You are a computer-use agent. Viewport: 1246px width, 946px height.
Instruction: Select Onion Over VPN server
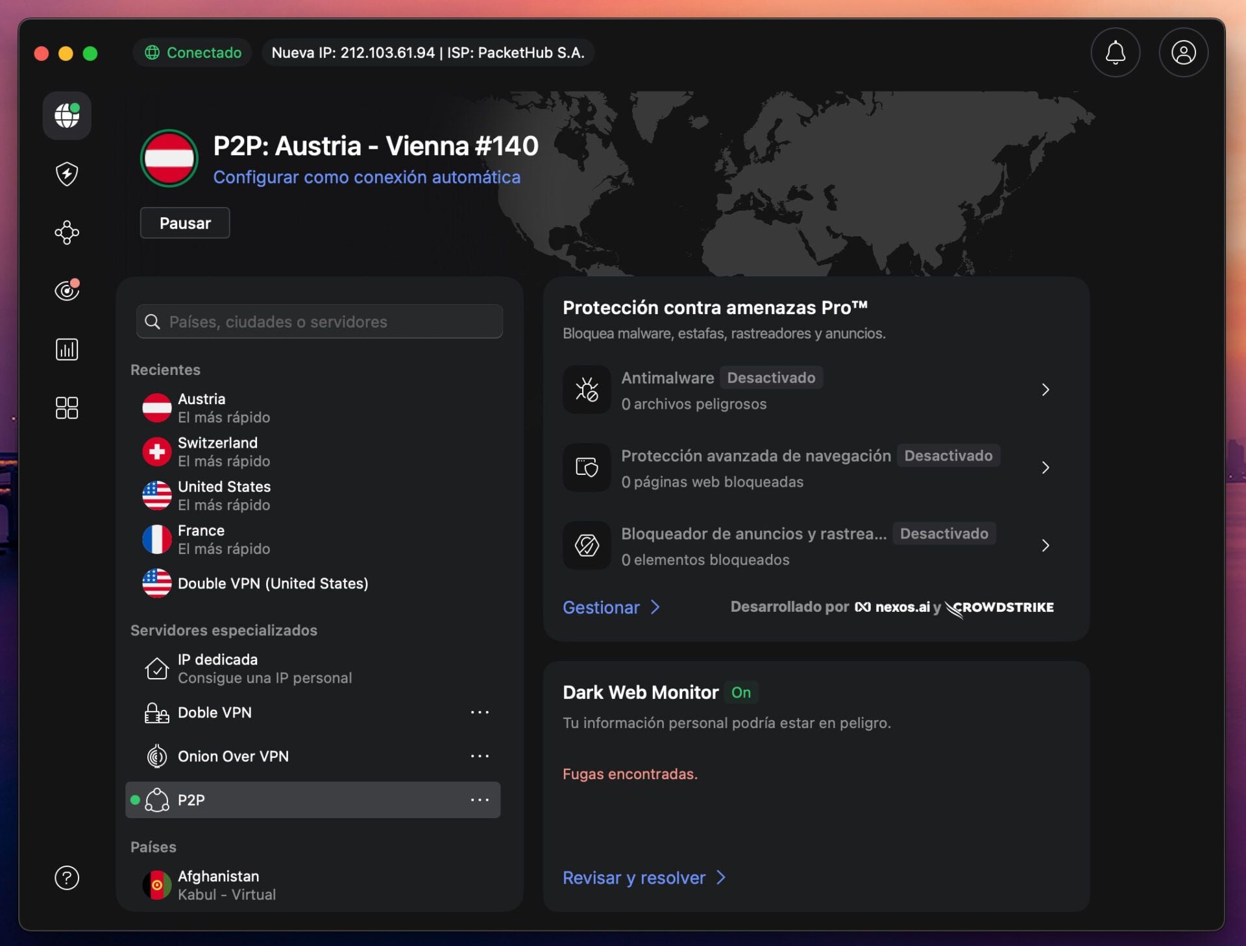click(313, 756)
